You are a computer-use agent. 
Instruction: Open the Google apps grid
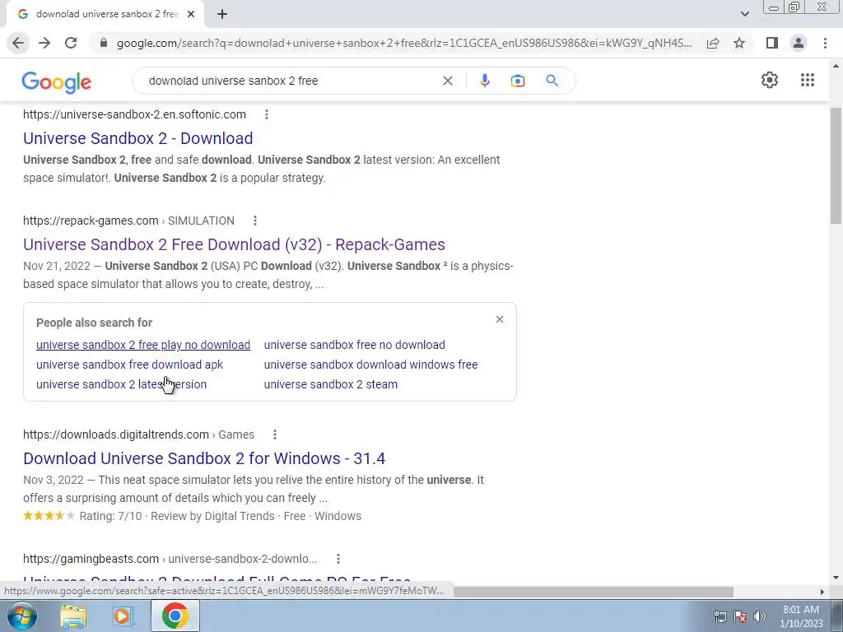tap(807, 80)
